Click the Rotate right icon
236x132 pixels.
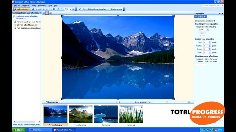(84, 9)
